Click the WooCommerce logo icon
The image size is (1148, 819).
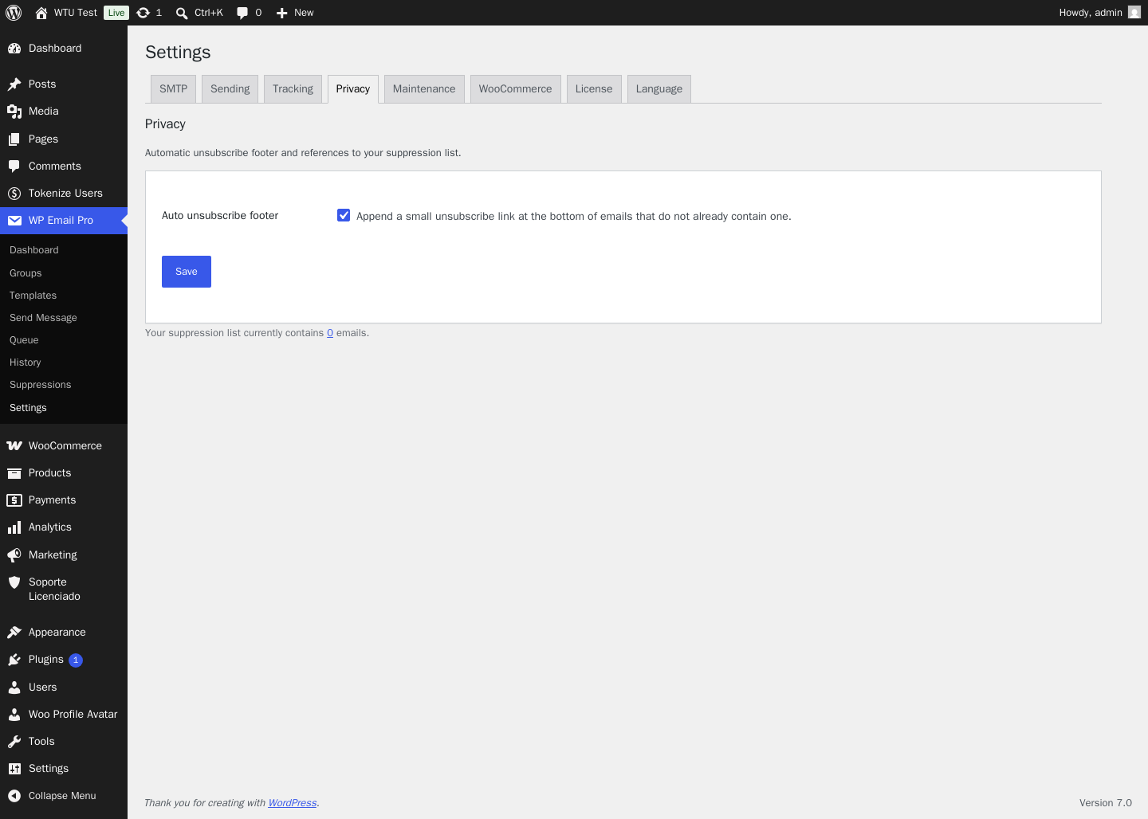pyautogui.click(x=14, y=446)
